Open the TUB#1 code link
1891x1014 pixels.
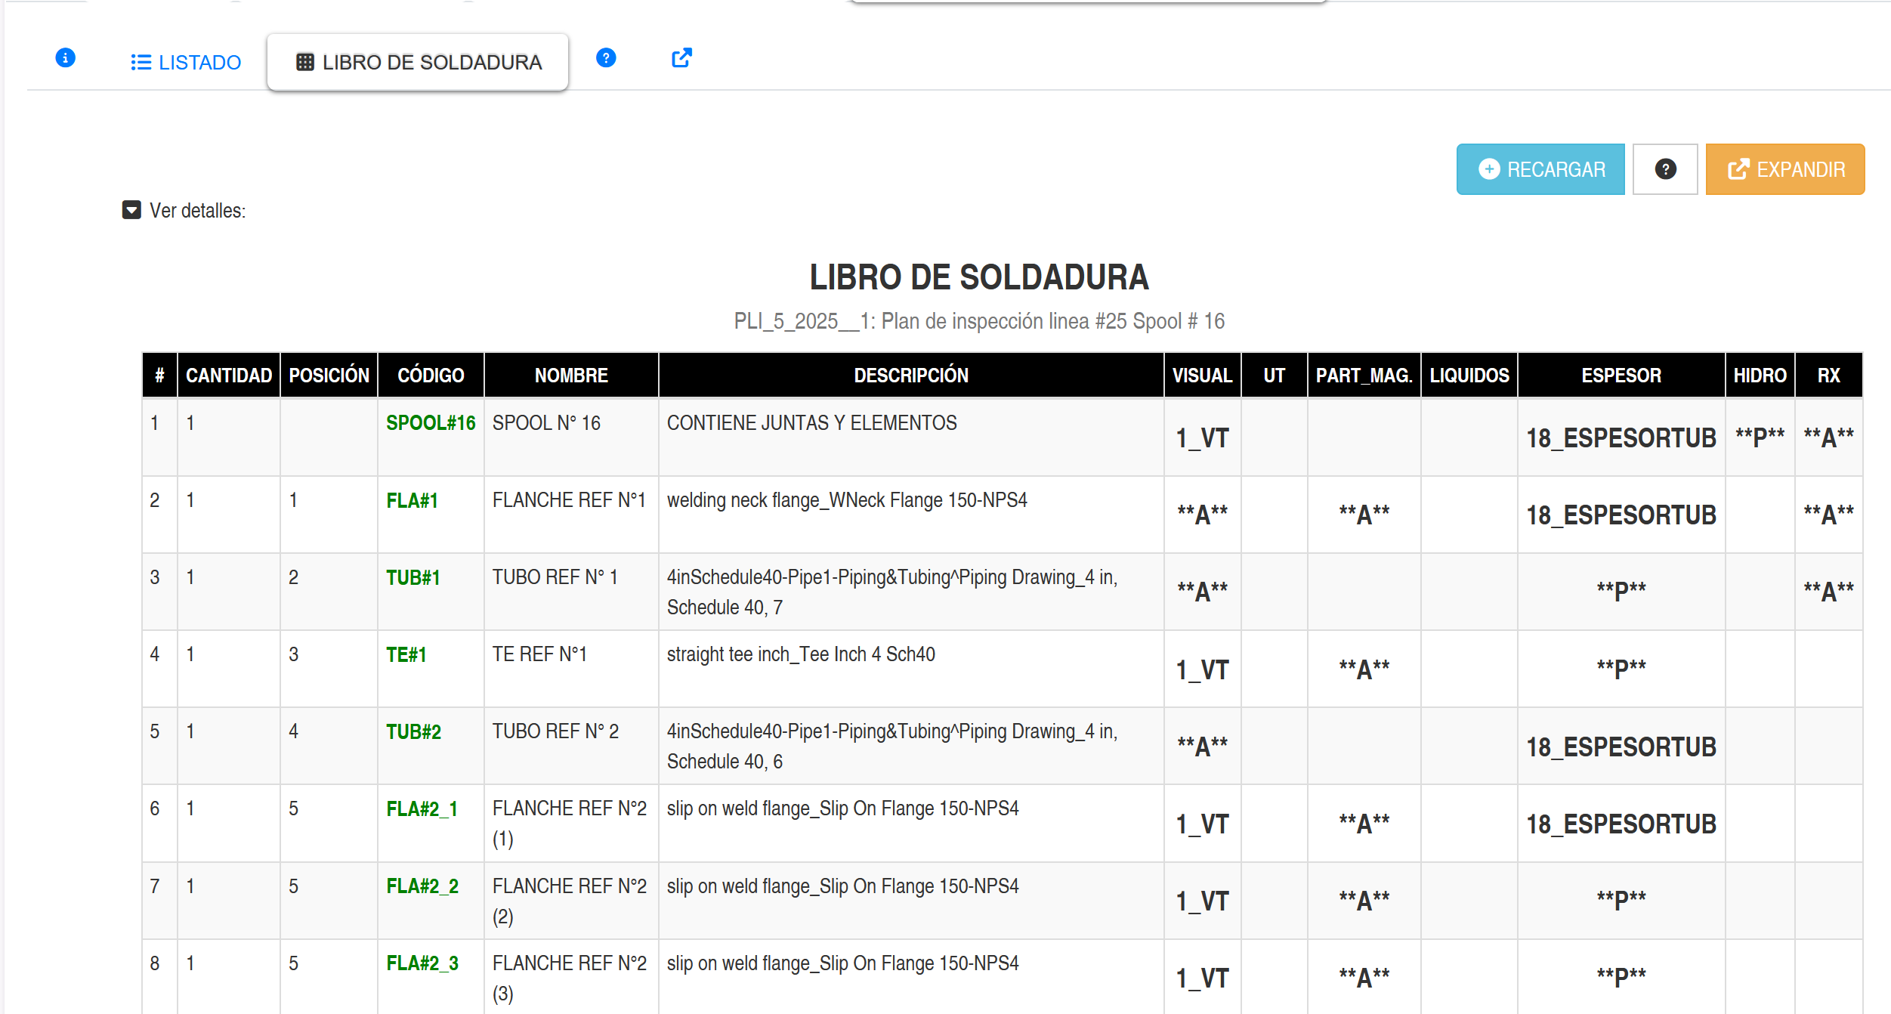(412, 578)
